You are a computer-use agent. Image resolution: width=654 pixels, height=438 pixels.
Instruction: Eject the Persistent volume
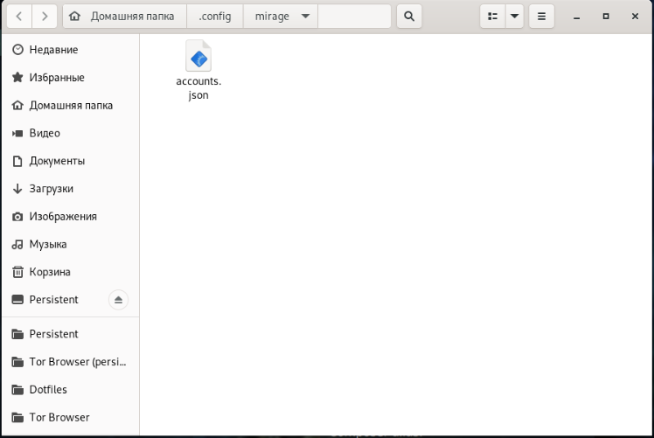[x=119, y=300]
